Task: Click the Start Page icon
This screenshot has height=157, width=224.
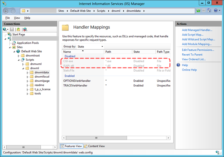Action: click(10, 34)
